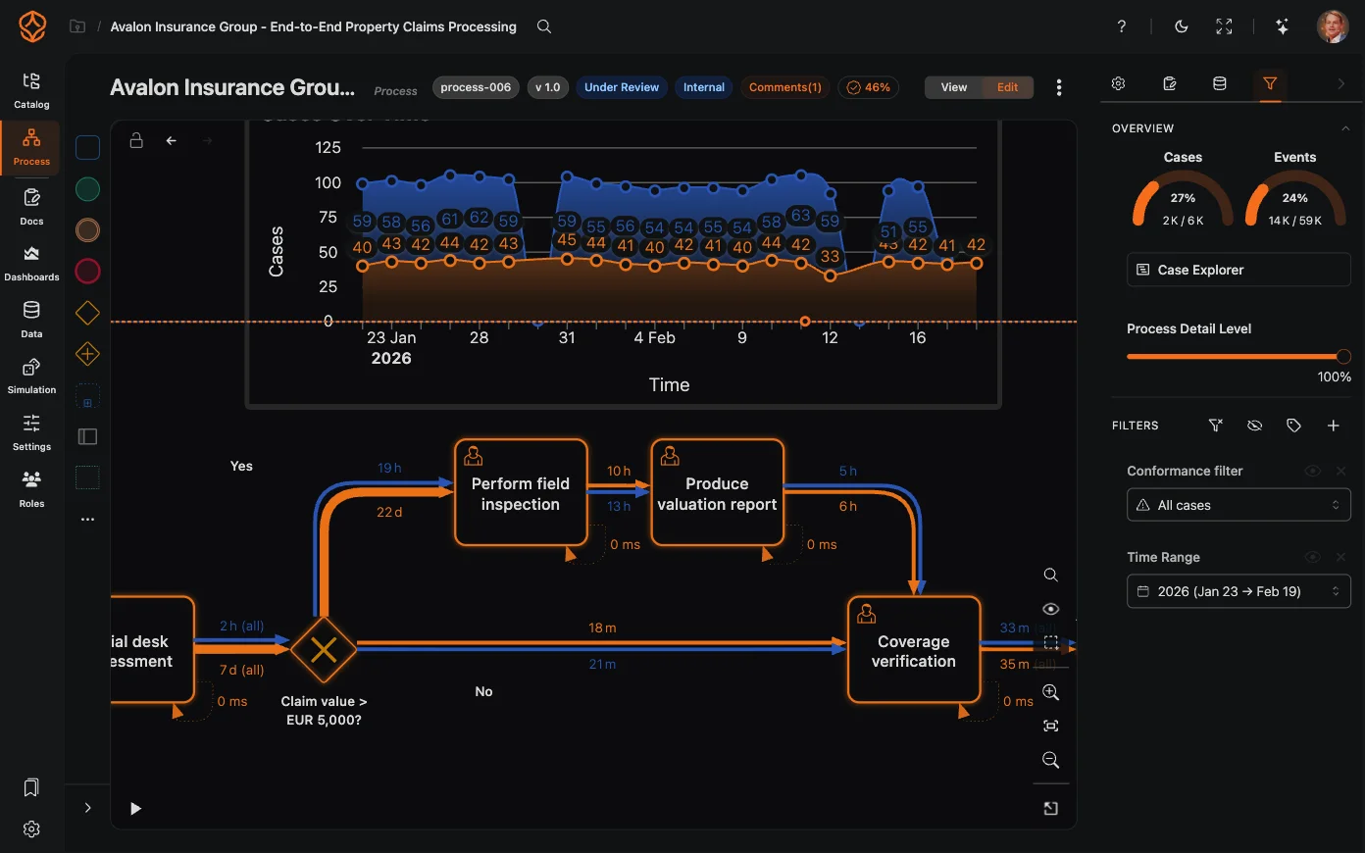Hide all filters with crossed-eye icon

pos(1254,426)
